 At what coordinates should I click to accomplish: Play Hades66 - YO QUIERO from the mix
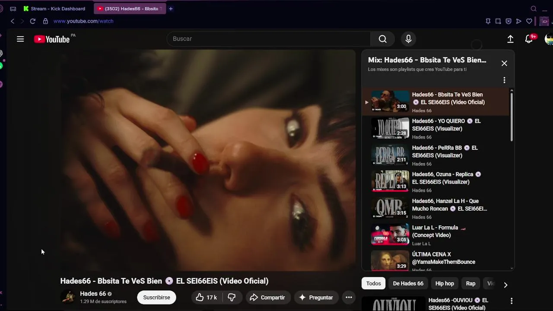pos(436,128)
